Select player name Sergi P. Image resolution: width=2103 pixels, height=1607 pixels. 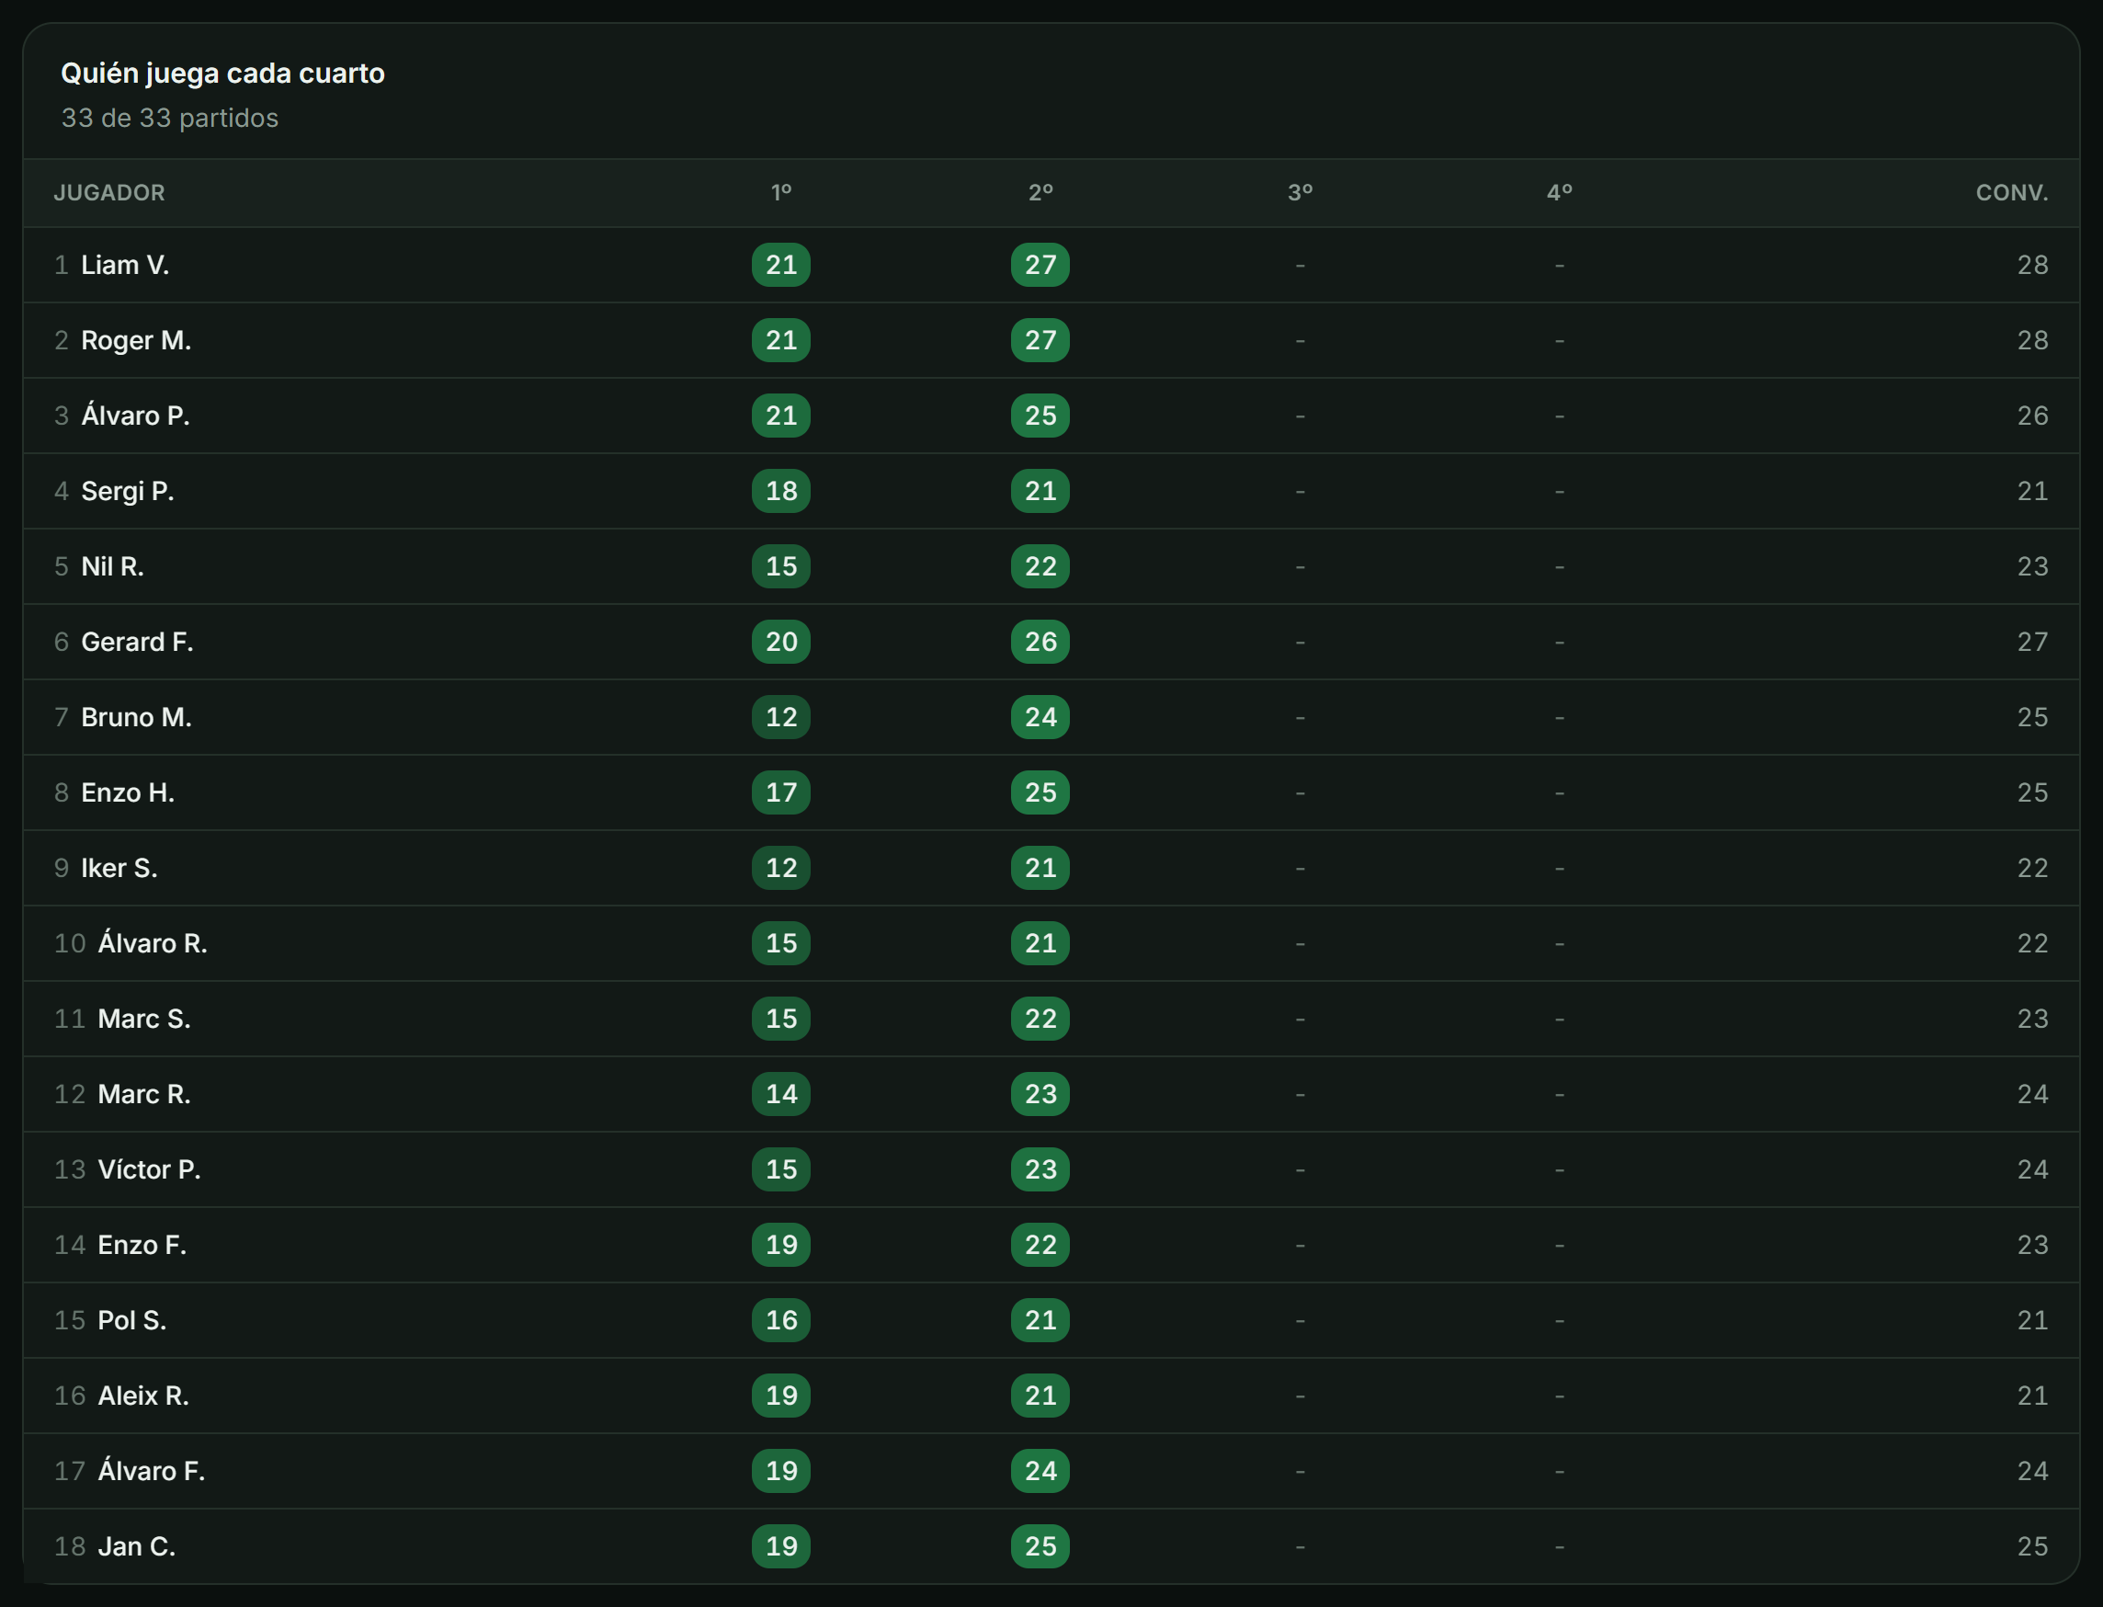point(127,491)
